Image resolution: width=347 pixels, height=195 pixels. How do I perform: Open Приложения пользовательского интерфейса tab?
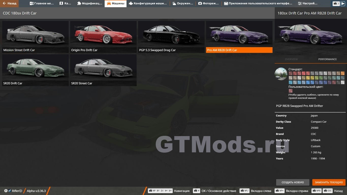coord(258,4)
